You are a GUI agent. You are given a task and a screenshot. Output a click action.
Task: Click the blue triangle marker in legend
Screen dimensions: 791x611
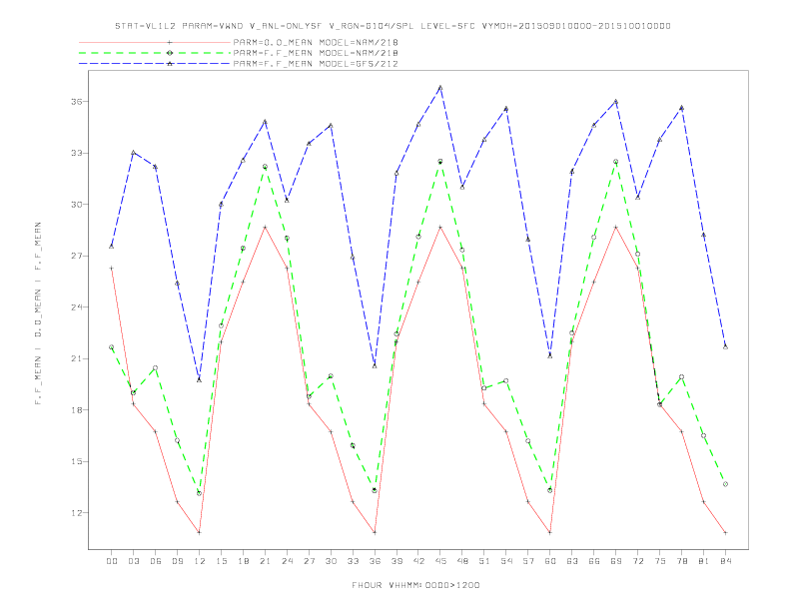click(x=170, y=64)
